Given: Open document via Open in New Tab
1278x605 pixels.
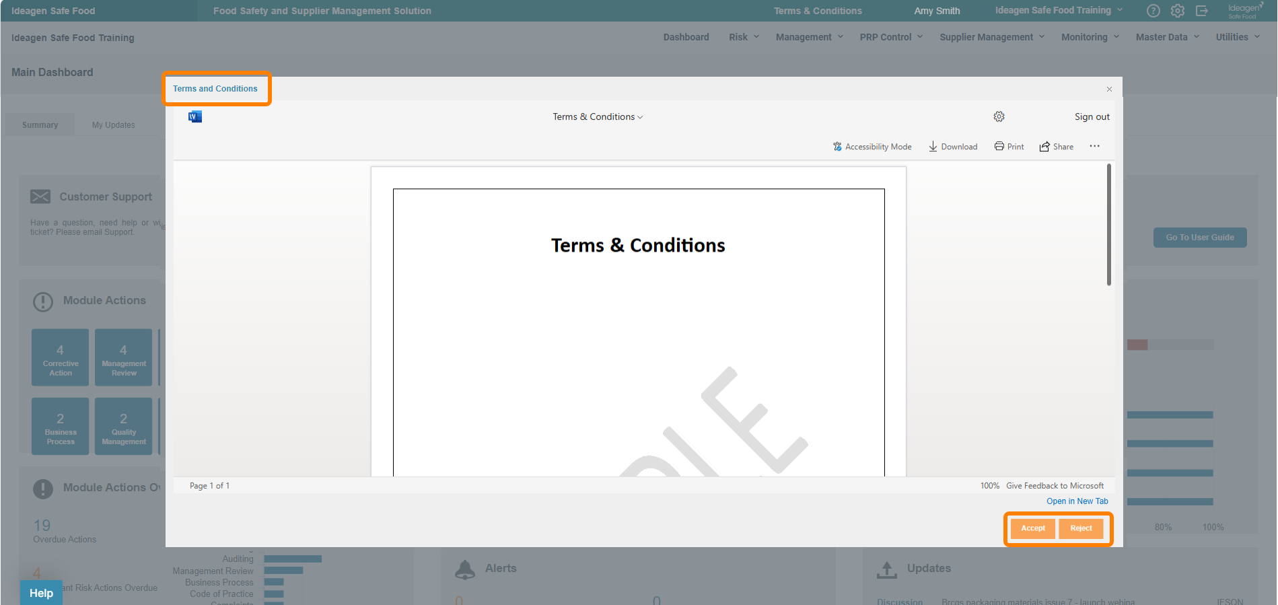Looking at the screenshot, I should coord(1077,501).
